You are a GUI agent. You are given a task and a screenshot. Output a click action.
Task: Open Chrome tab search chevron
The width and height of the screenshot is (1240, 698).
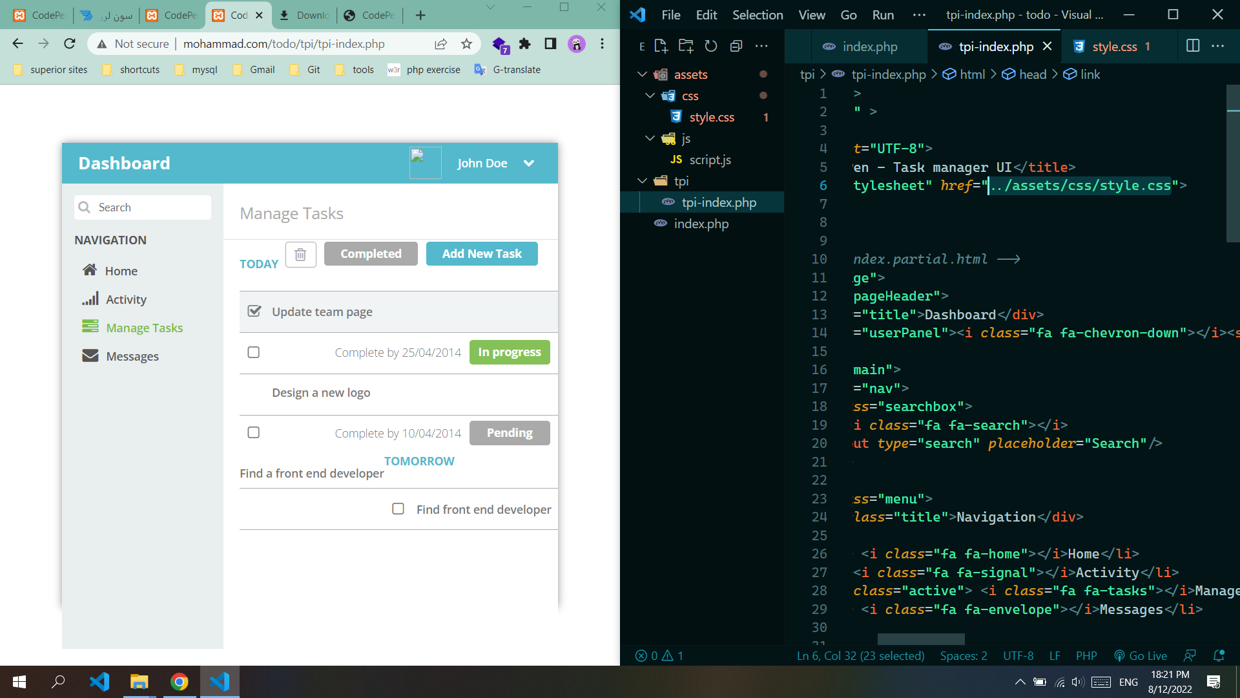[490, 8]
